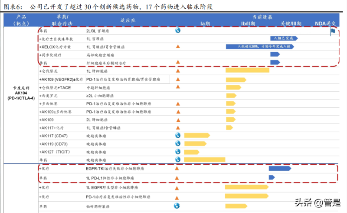Click the 1L 胃腺癌/食管鳞癌 indication cell
Screen dimensions: 347x213
coord(103,128)
